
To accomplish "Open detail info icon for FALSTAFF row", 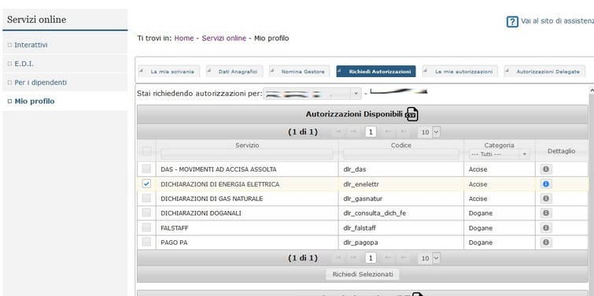I will pyautogui.click(x=546, y=228).
